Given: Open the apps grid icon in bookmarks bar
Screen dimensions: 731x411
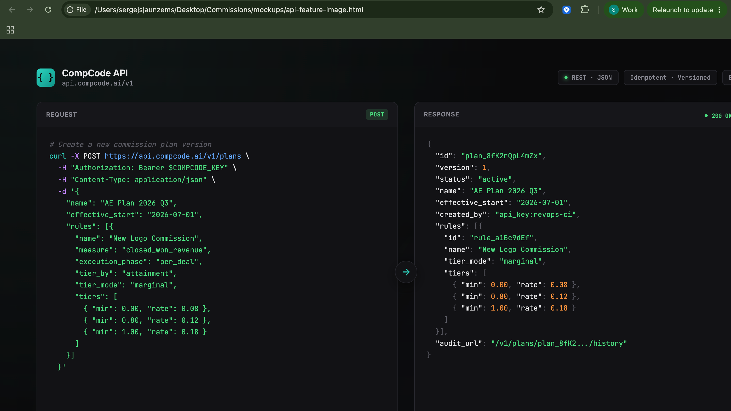Looking at the screenshot, I should pos(10,30).
